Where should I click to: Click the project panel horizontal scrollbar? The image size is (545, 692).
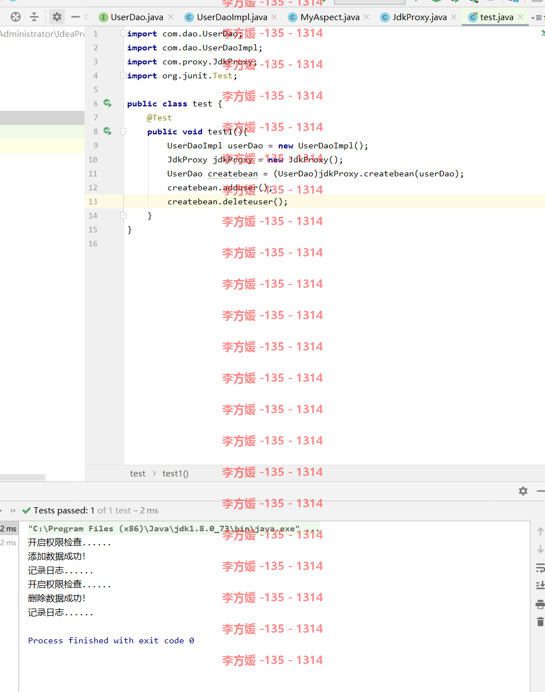pos(22,478)
